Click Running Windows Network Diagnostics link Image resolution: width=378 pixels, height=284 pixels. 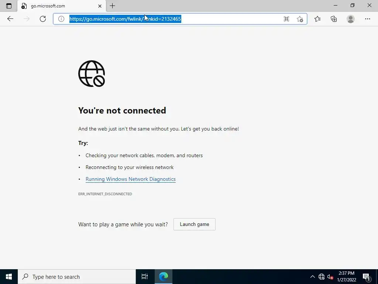(130, 179)
